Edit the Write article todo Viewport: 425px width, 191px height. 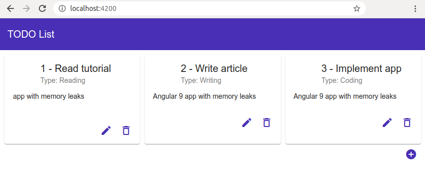(x=247, y=123)
